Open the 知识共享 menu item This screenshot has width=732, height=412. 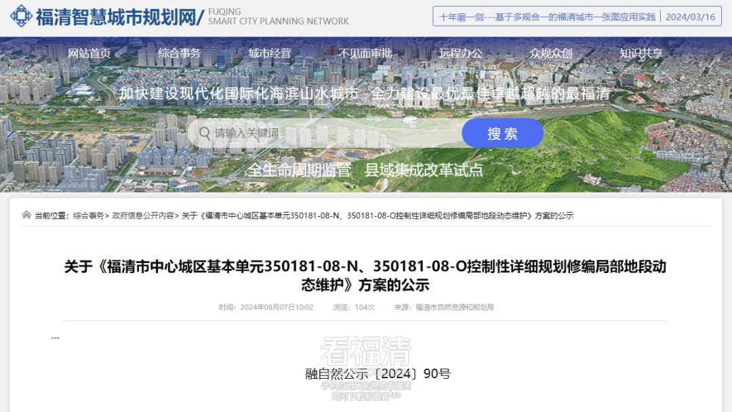tap(641, 53)
